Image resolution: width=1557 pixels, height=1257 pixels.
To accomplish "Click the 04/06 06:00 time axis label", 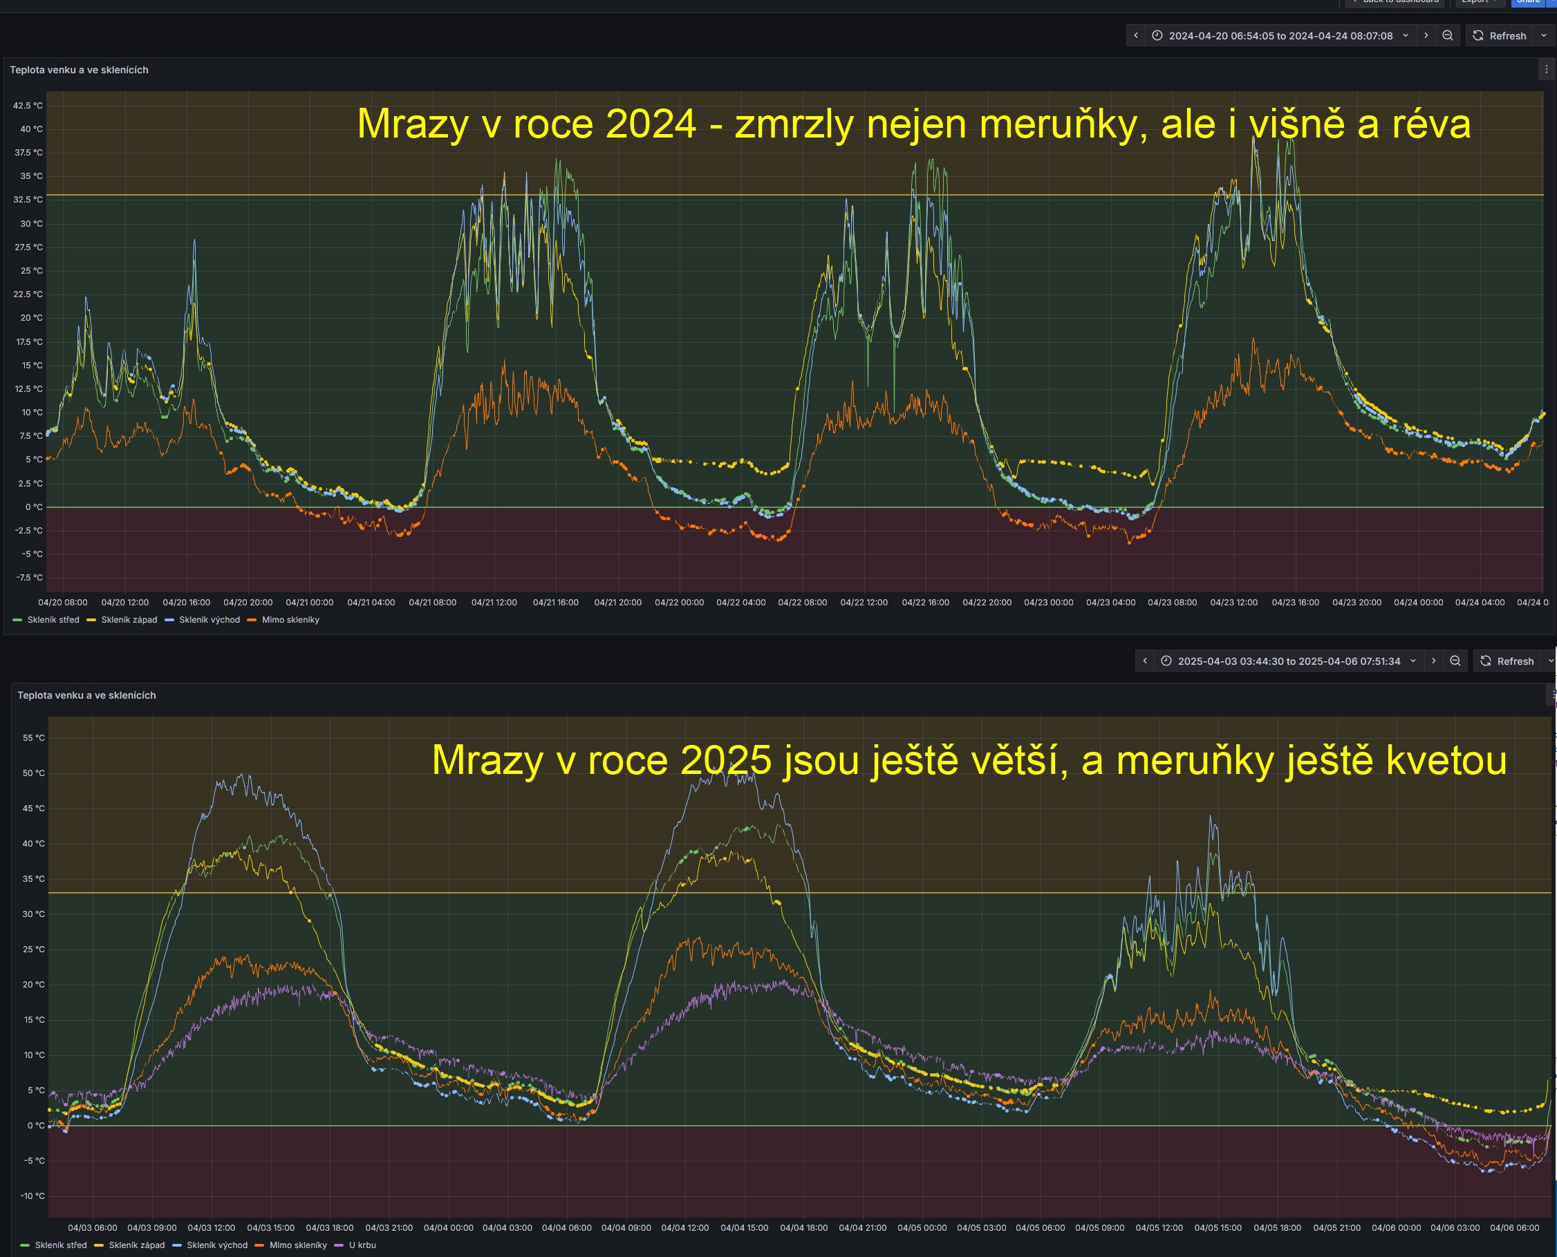I will 1515,1228.
